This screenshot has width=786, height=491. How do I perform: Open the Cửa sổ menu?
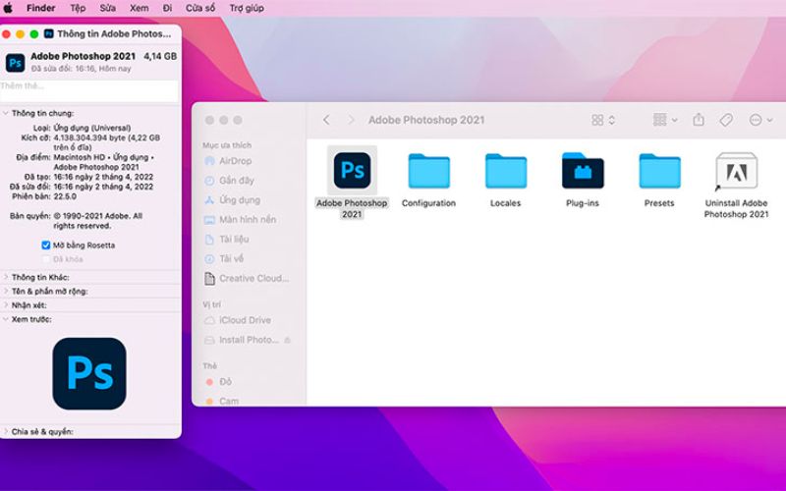click(200, 8)
